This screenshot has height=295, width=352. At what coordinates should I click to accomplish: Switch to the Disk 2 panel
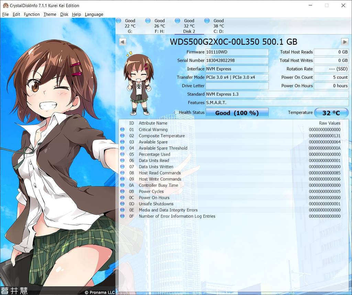click(189, 26)
